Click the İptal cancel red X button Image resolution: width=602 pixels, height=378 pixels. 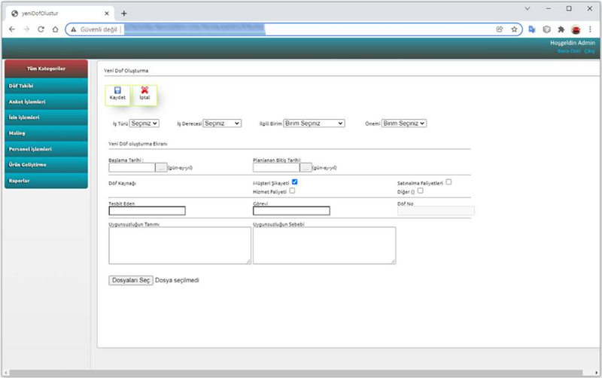[144, 94]
